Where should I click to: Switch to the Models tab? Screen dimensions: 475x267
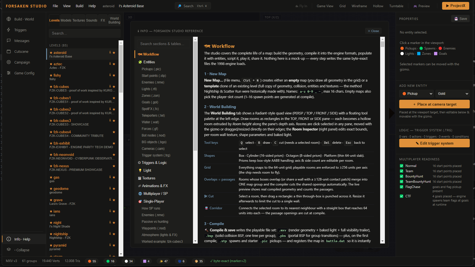(x=66, y=20)
